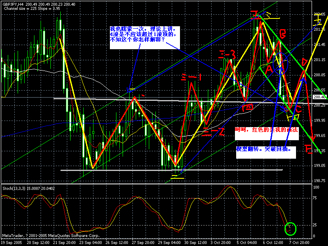328x246 pixels.
Task: Click the GBPJPY,H4 symbol title text
Action: click(13, 4)
